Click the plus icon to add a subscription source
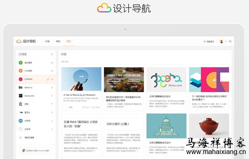Viewport: 249px width, 159px height. point(20,137)
